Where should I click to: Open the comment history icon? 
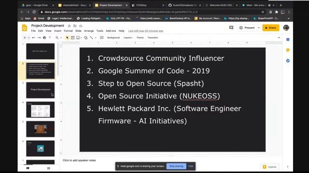pos(231,28)
